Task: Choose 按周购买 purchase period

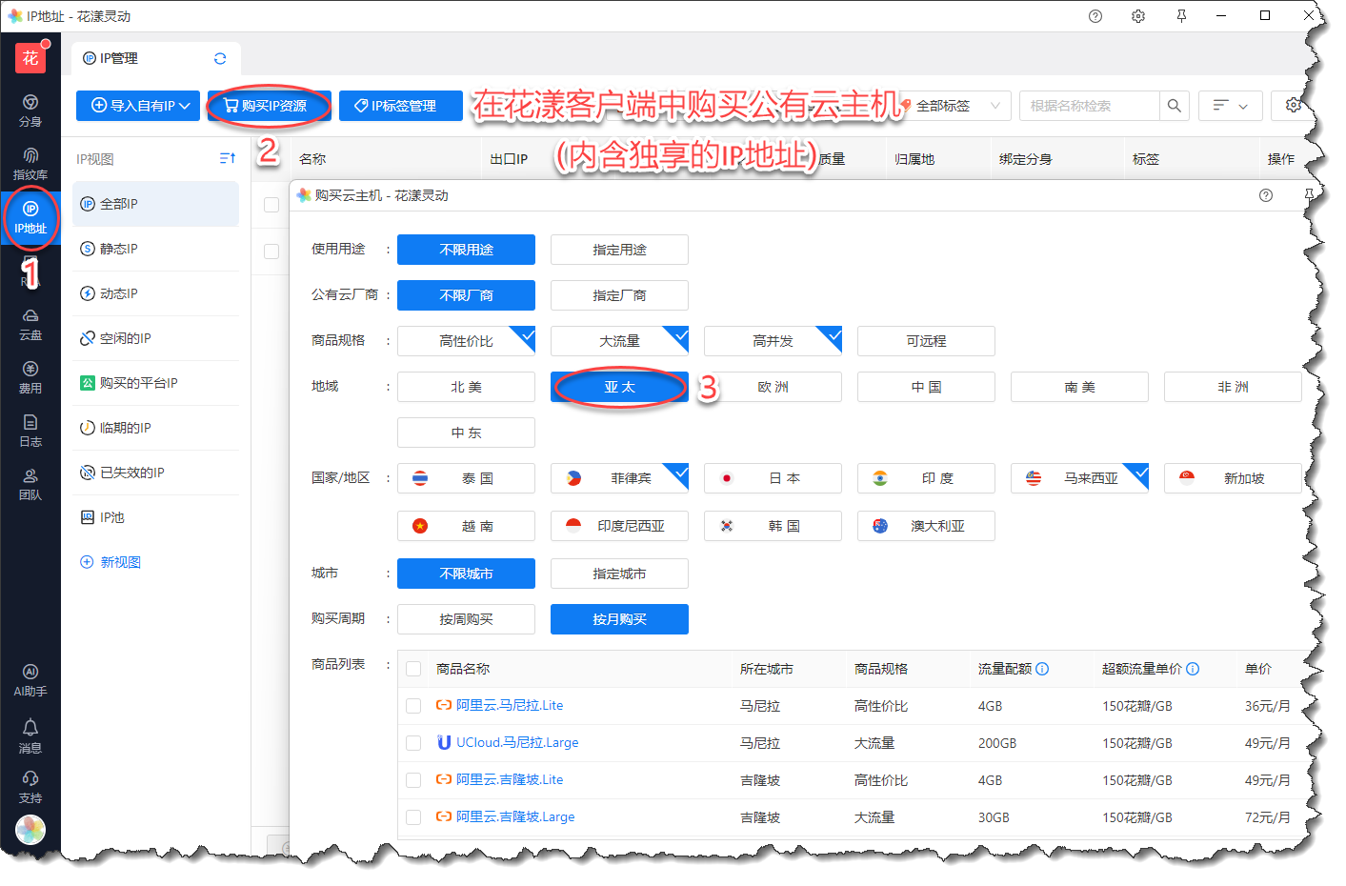Action: (466, 619)
